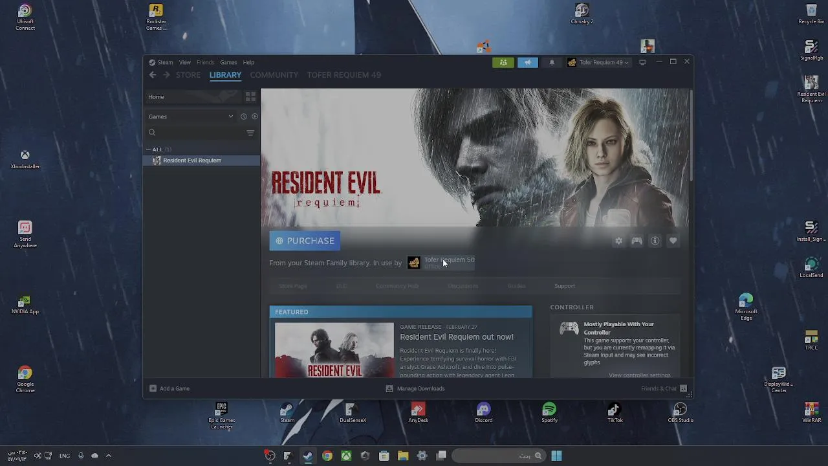The image size is (828, 466).
Task: Select Send Anywhere desktop icon
Action: click(25, 234)
